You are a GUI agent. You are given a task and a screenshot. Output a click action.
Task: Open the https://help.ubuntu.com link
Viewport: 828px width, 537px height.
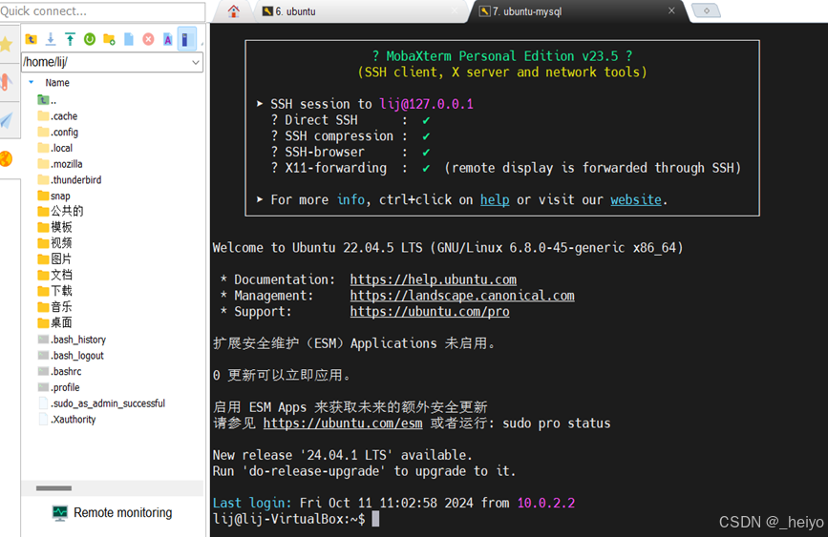click(433, 280)
